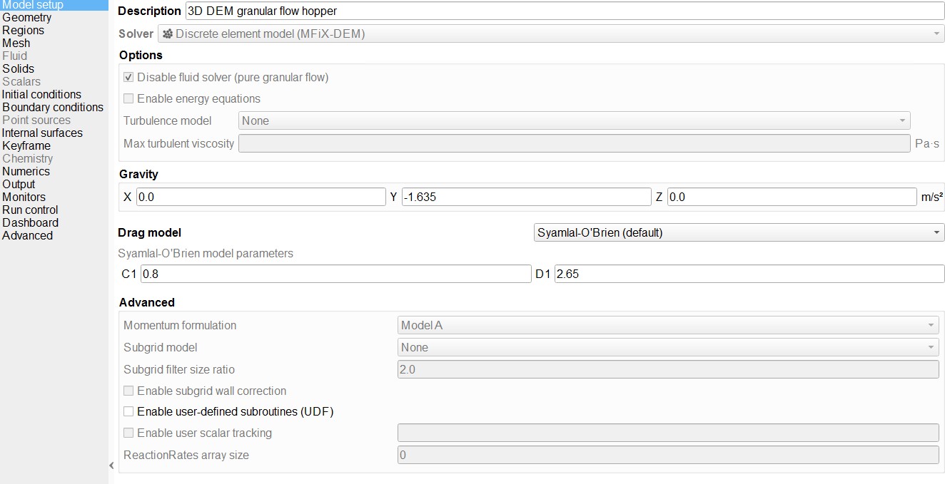945x484 pixels.
Task: Edit the C1 parameter field
Action: (335, 274)
